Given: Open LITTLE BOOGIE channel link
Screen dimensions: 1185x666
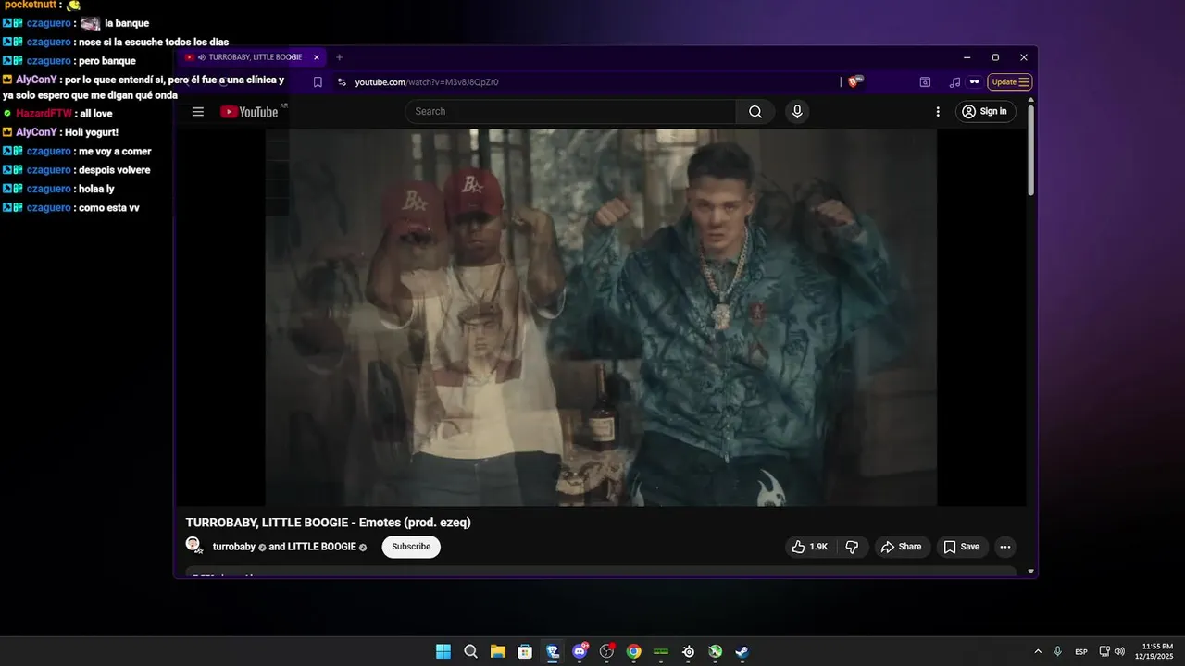Looking at the screenshot, I should 321,547.
